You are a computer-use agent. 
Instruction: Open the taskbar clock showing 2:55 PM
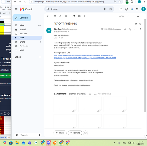click(x=141, y=143)
